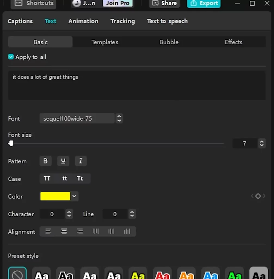Set text case to all uppercase TT
The width and height of the screenshot is (274, 279).
click(x=47, y=178)
